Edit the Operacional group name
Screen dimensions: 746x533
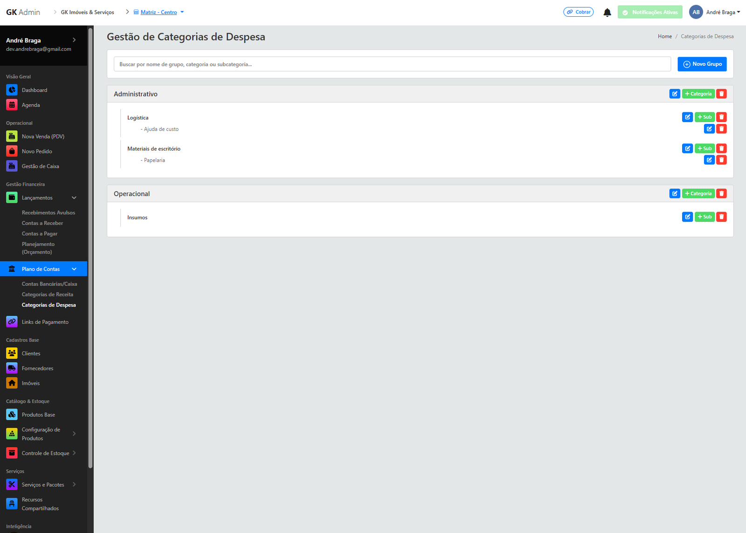(675, 193)
